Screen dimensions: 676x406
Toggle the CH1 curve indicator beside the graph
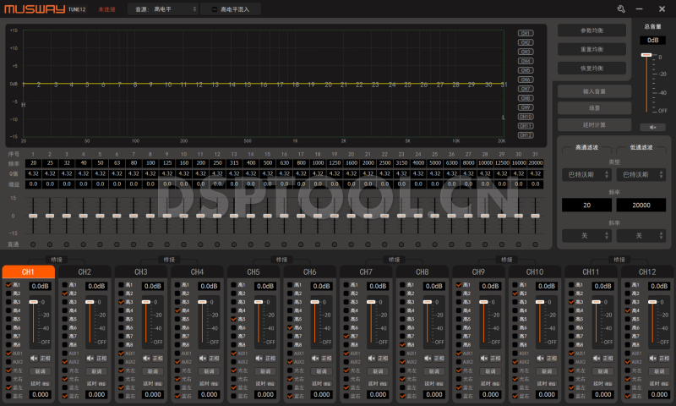[525, 33]
